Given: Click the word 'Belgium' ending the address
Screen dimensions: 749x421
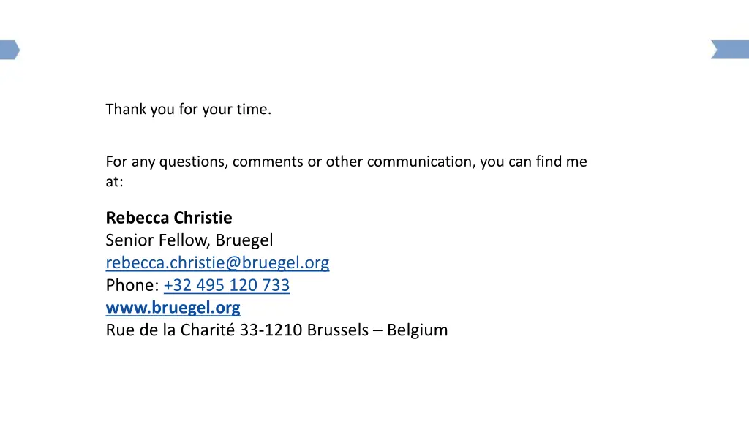Looking at the screenshot, I should point(418,330).
